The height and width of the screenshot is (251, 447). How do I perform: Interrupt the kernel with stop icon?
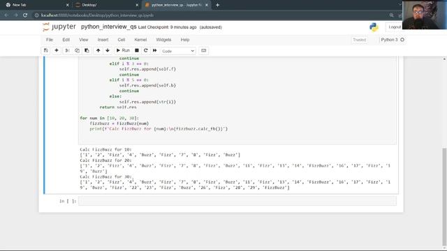pos(137,51)
